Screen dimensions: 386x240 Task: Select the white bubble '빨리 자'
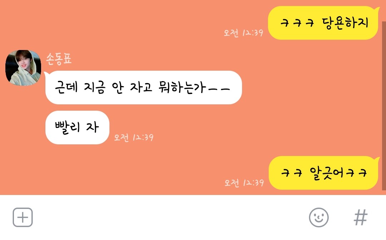77,127
